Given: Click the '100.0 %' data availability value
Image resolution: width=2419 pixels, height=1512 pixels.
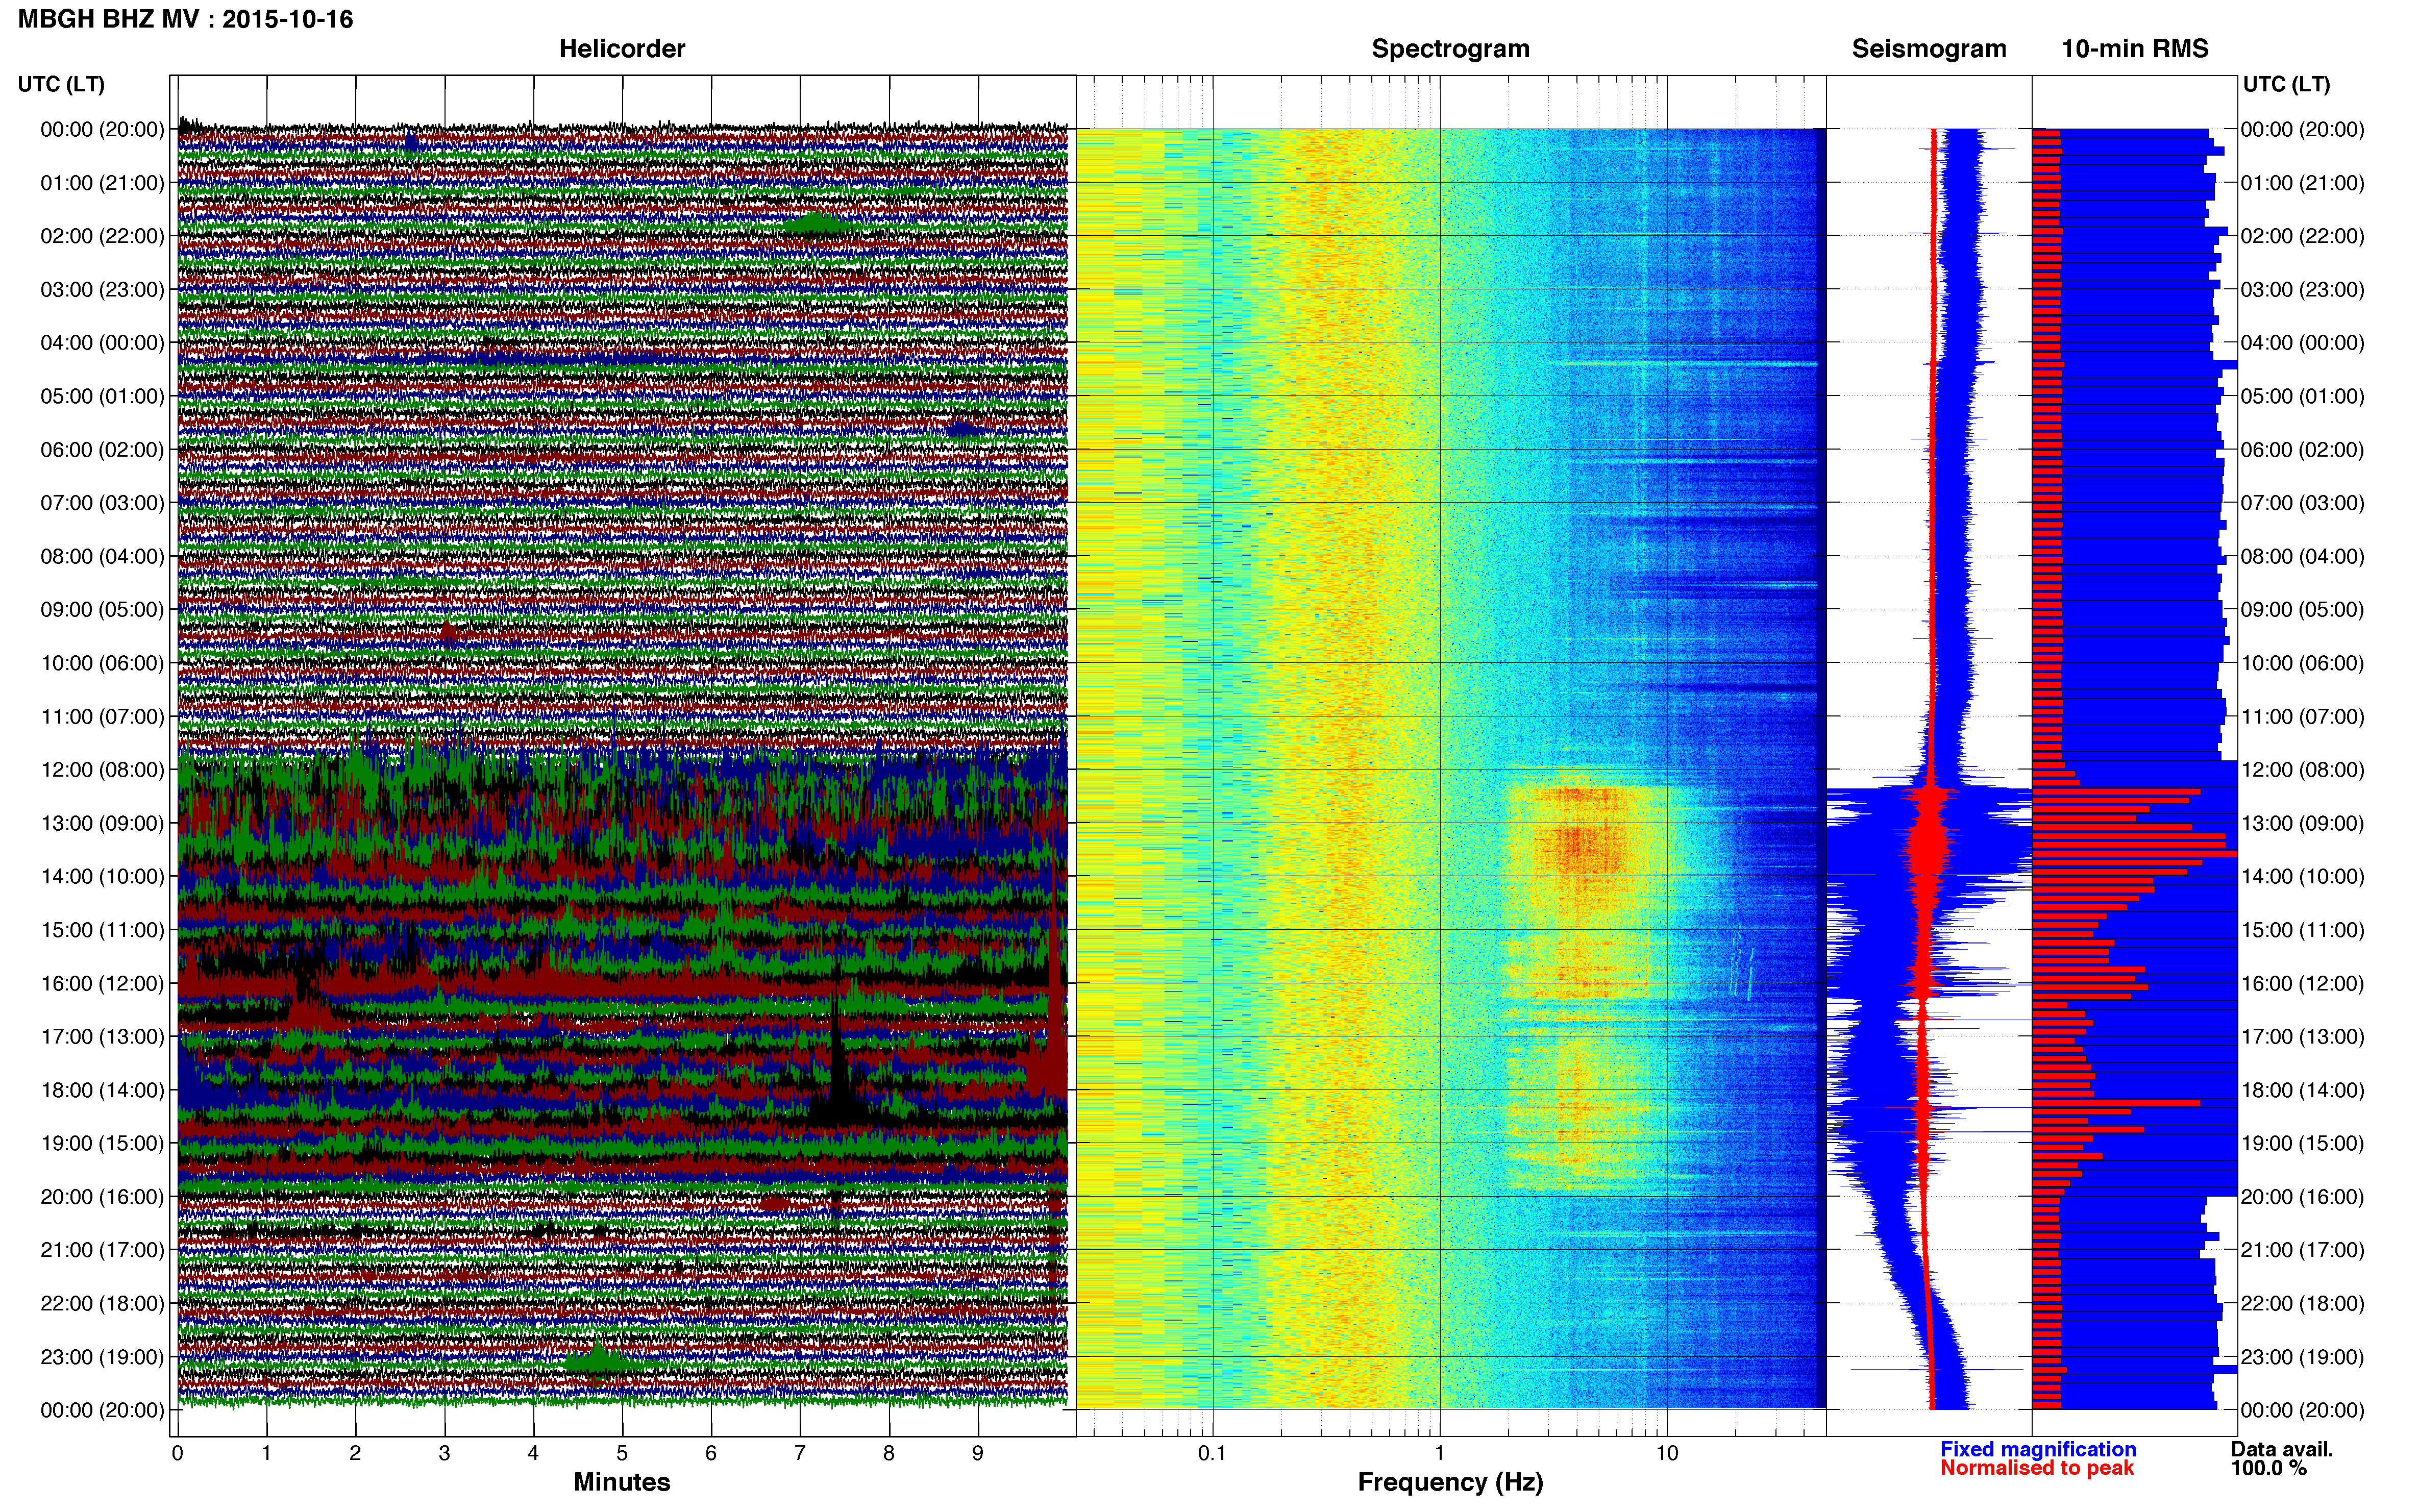Looking at the screenshot, I should pyautogui.click(x=2269, y=1468).
